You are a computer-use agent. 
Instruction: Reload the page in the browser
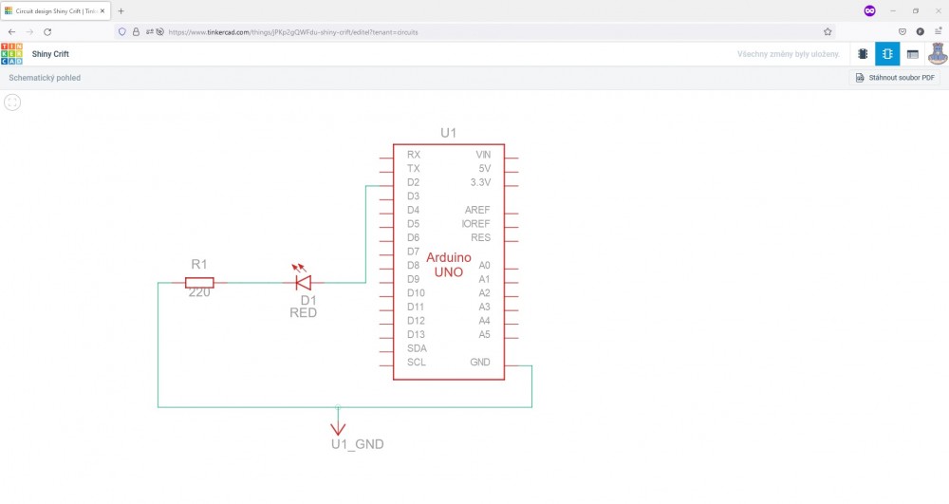pos(47,31)
